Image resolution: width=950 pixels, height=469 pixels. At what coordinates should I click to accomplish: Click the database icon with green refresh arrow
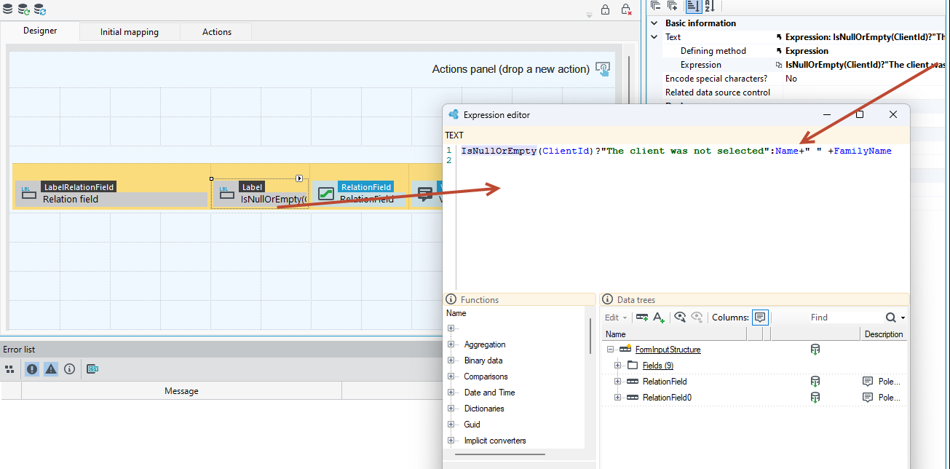(x=24, y=9)
